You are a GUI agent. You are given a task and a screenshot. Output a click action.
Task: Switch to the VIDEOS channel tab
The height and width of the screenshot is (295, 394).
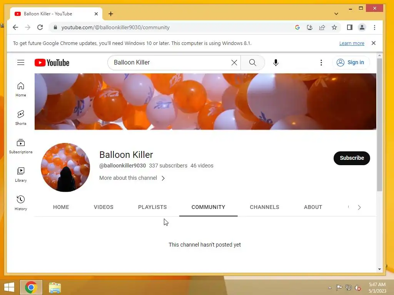(x=104, y=207)
